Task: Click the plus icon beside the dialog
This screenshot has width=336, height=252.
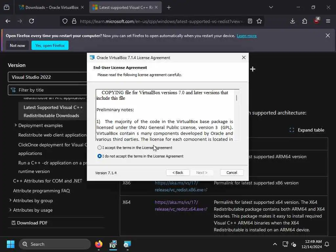Action: coord(253,69)
